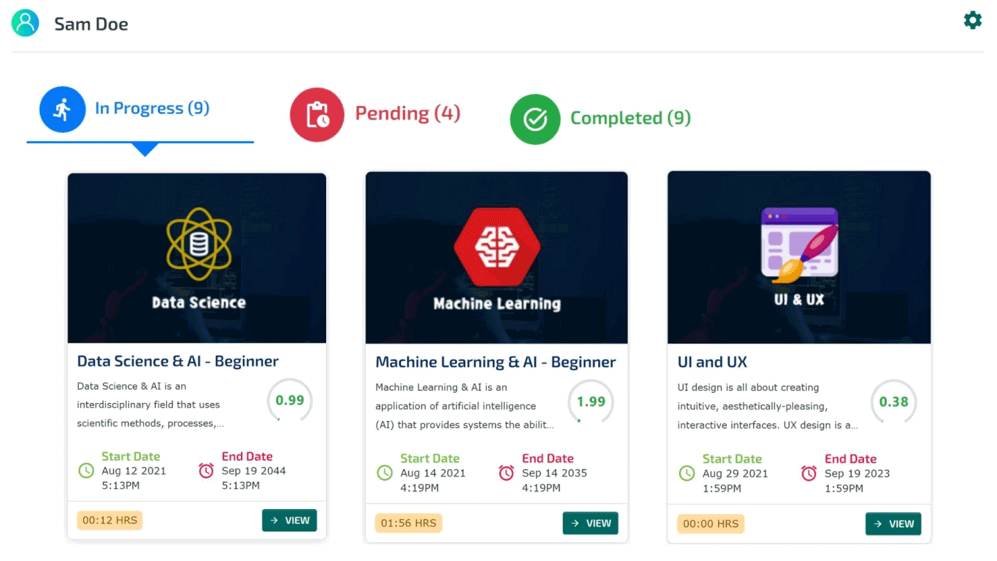Screen dimensions: 997x561
Task: Click the red Machine Learning brain icon
Action: point(496,247)
